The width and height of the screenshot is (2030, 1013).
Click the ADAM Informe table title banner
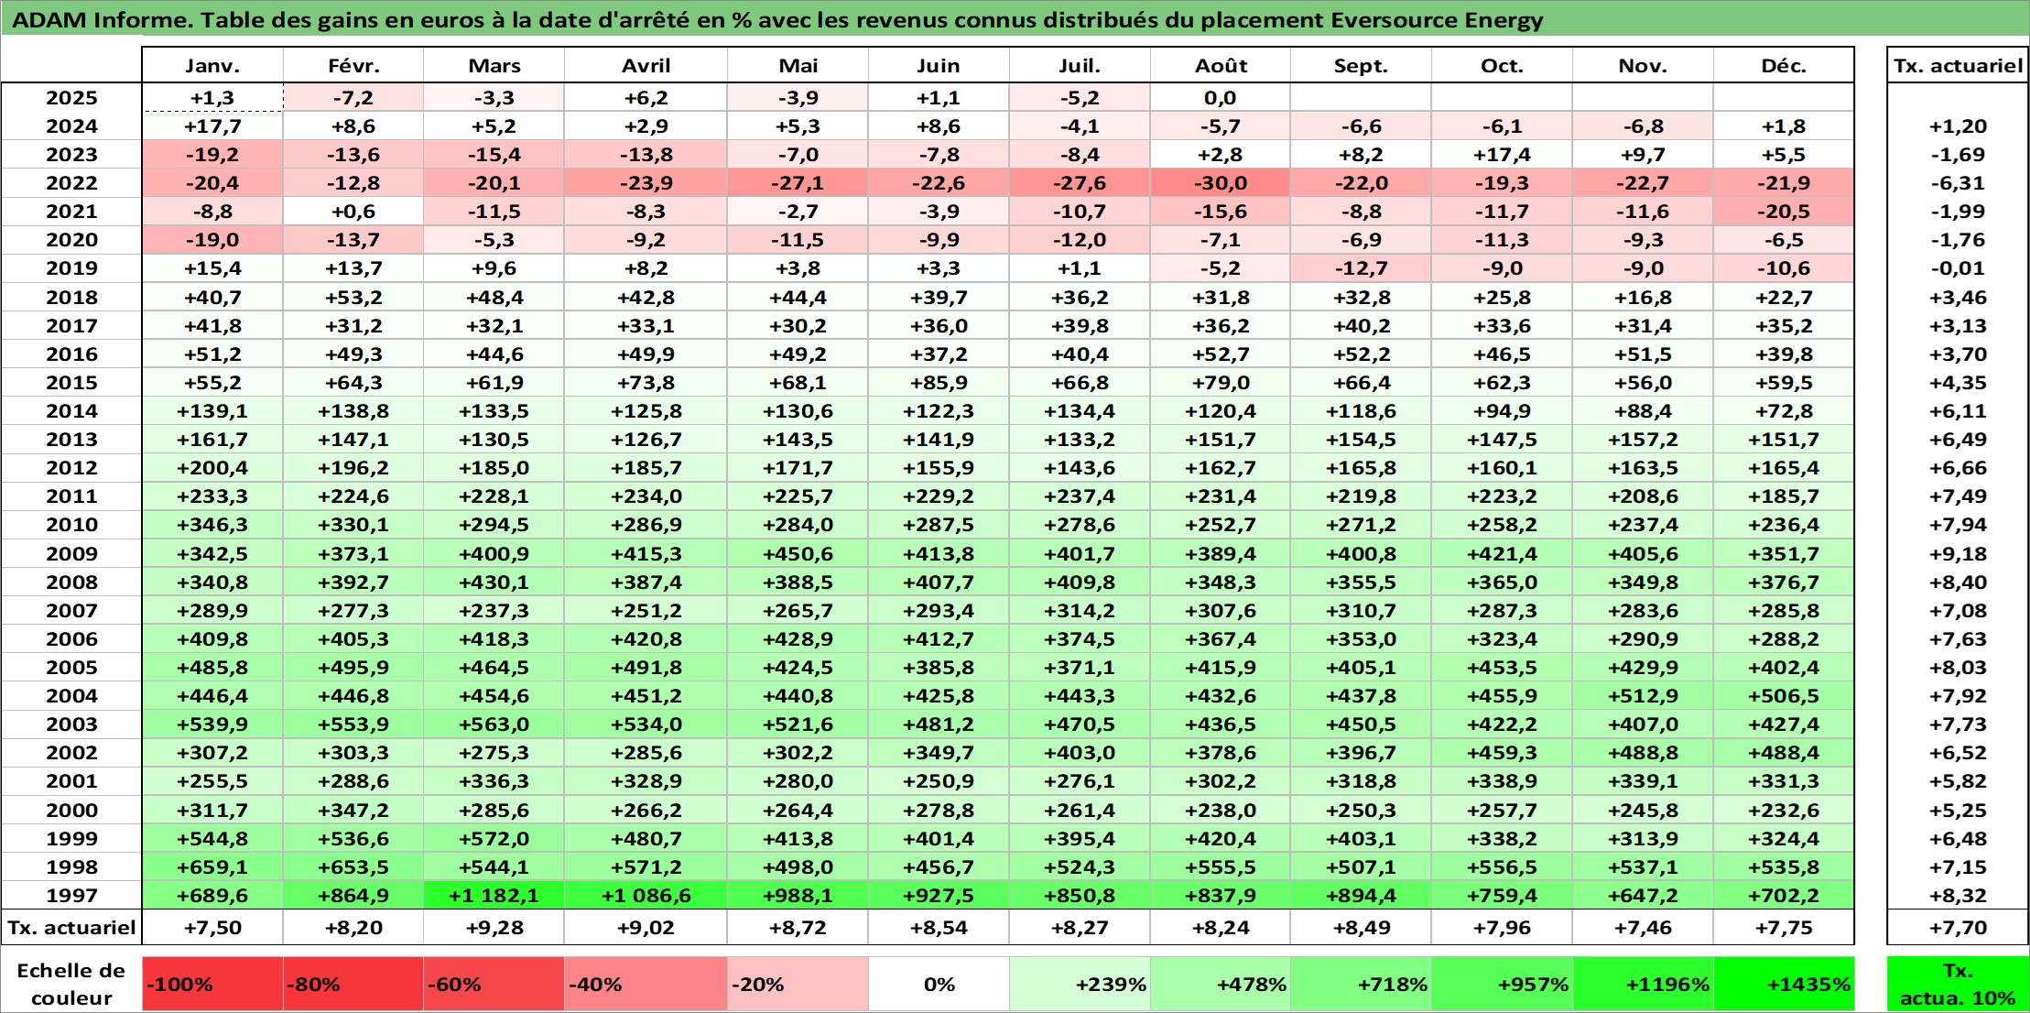[x=1015, y=19]
